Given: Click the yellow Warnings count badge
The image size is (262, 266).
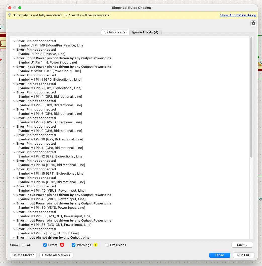Looking at the screenshot, I should [96, 245].
